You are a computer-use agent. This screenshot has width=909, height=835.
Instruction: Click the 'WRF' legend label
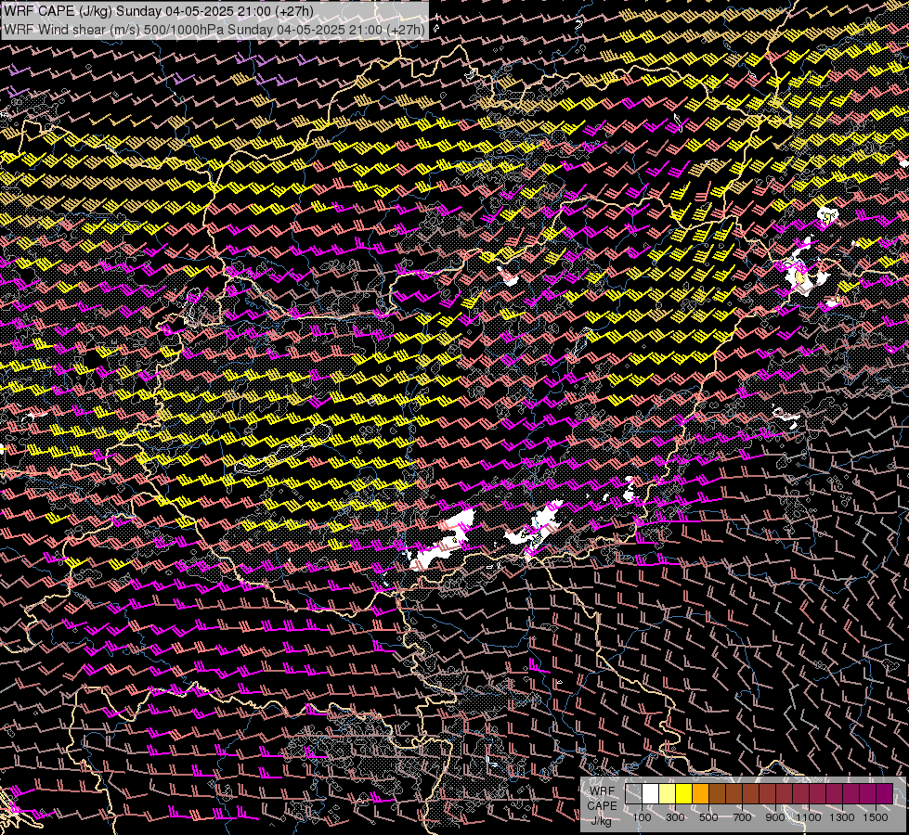click(x=603, y=791)
